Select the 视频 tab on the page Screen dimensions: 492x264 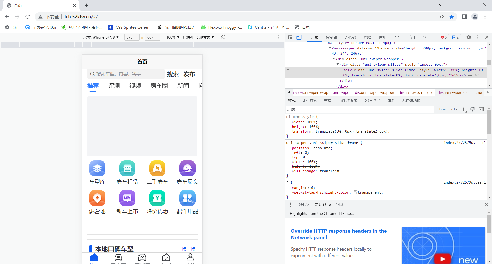135,86
